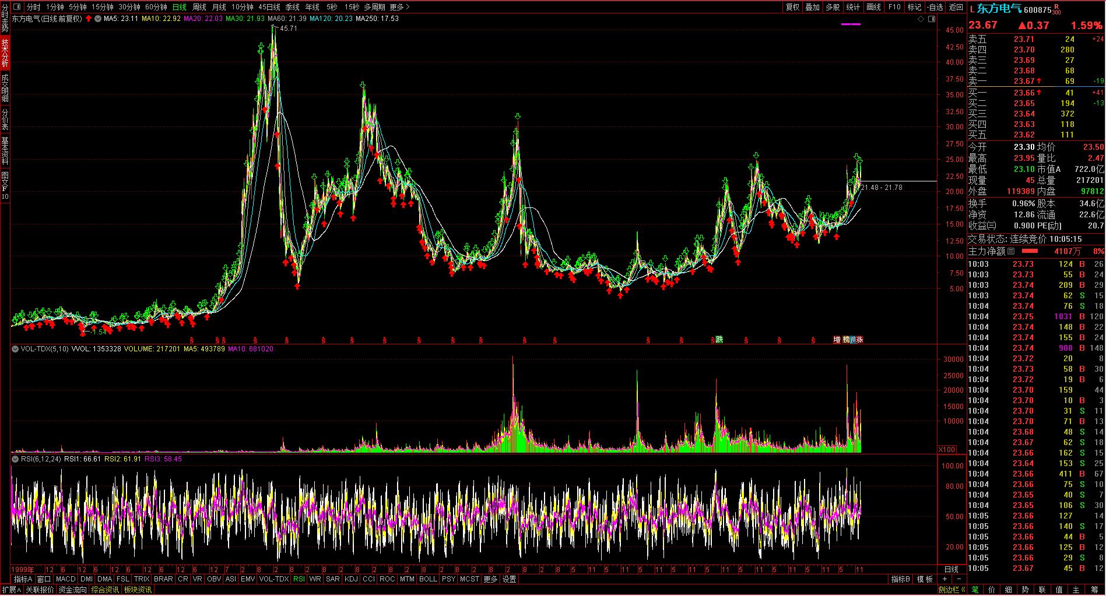The image size is (1106, 596).
Task: Toggle 复权 price adjustment button
Action: click(x=793, y=7)
